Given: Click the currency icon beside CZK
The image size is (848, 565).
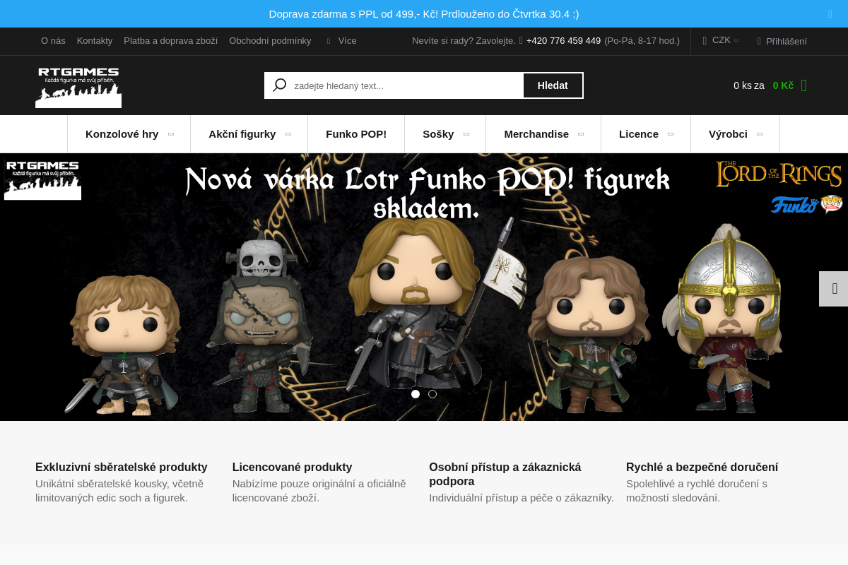Looking at the screenshot, I should tap(705, 41).
